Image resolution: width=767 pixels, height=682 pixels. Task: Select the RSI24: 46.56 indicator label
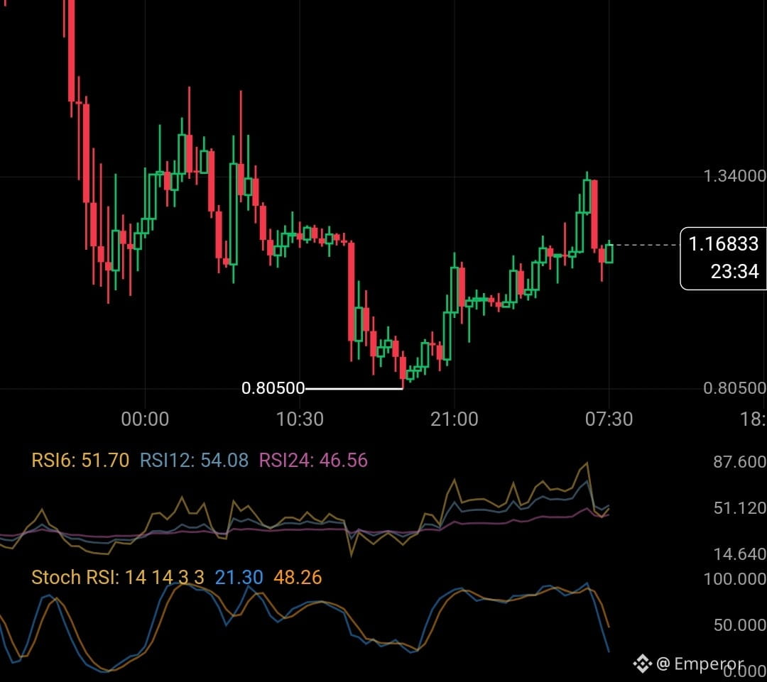tap(313, 460)
